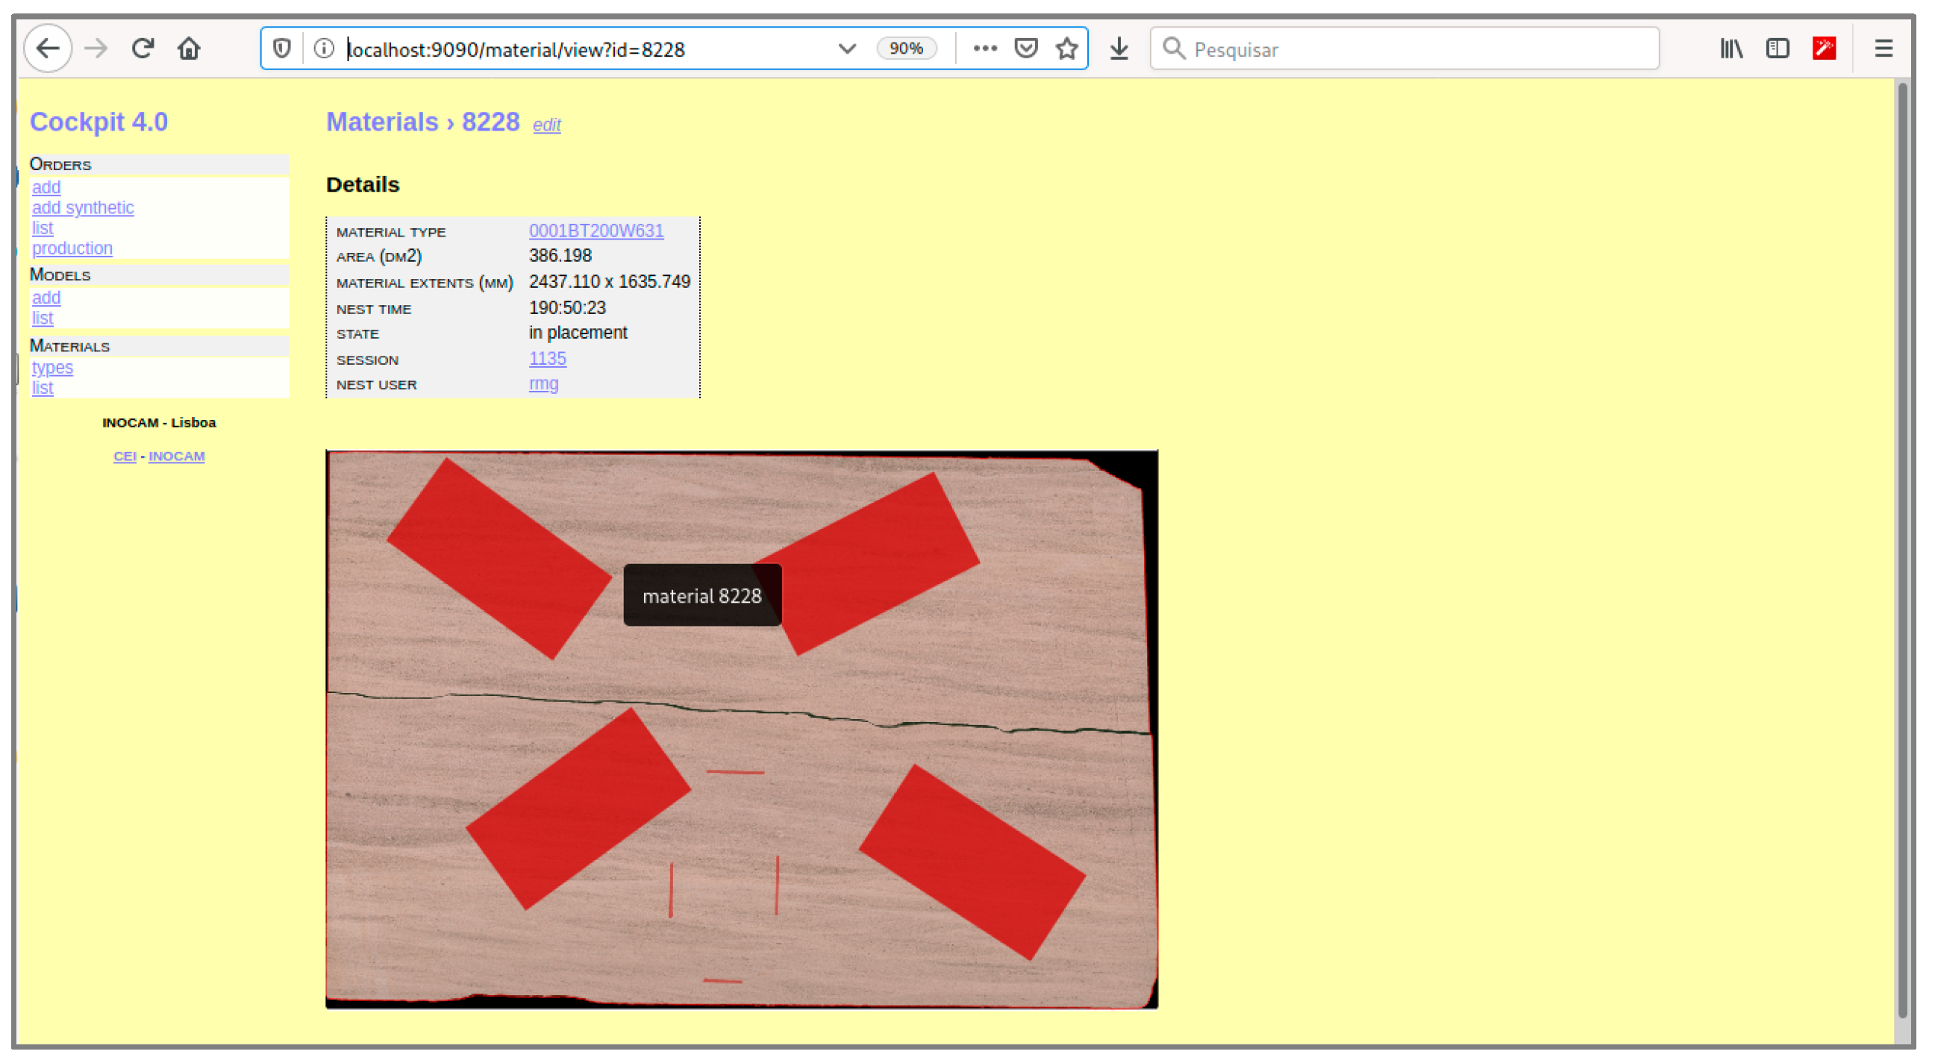
Task: Reload the current page
Action: [x=143, y=48]
